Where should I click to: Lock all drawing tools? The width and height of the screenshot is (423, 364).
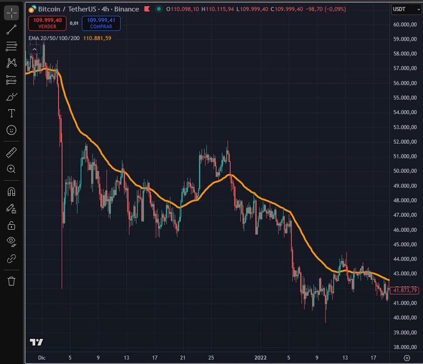[x=11, y=225]
